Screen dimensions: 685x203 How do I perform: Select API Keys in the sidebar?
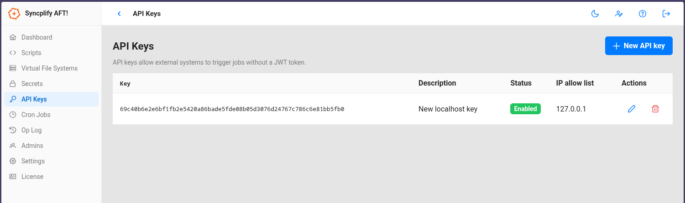pos(34,99)
